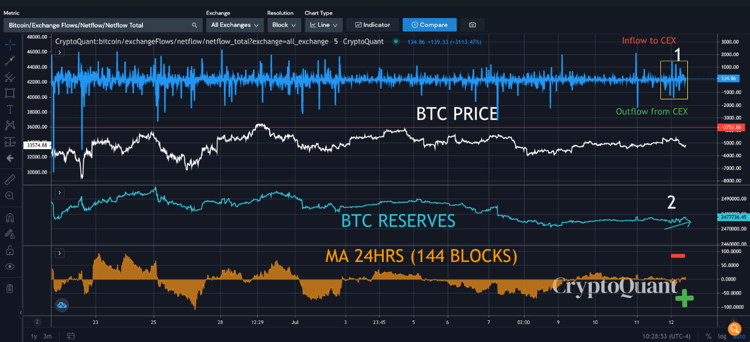Open the remove drawings trash tool
The height and width of the screenshot is (342, 750).
pyautogui.click(x=9, y=287)
